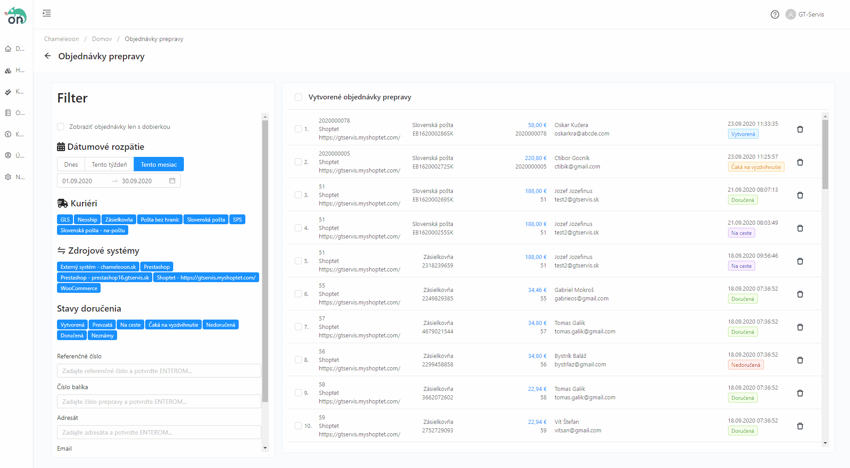Toggle the Prestashop source system tag
850x468 pixels.
tap(157, 267)
